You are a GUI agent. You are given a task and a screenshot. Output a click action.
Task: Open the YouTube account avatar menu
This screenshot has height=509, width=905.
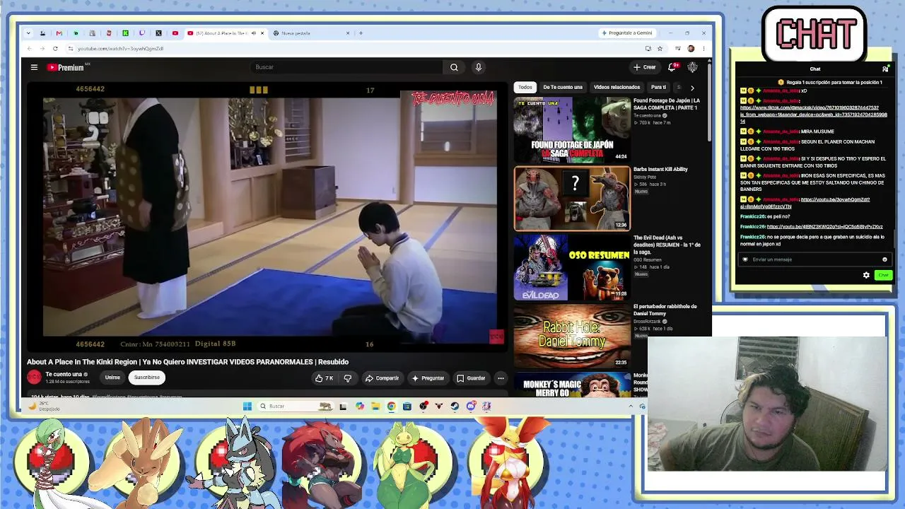(692, 67)
